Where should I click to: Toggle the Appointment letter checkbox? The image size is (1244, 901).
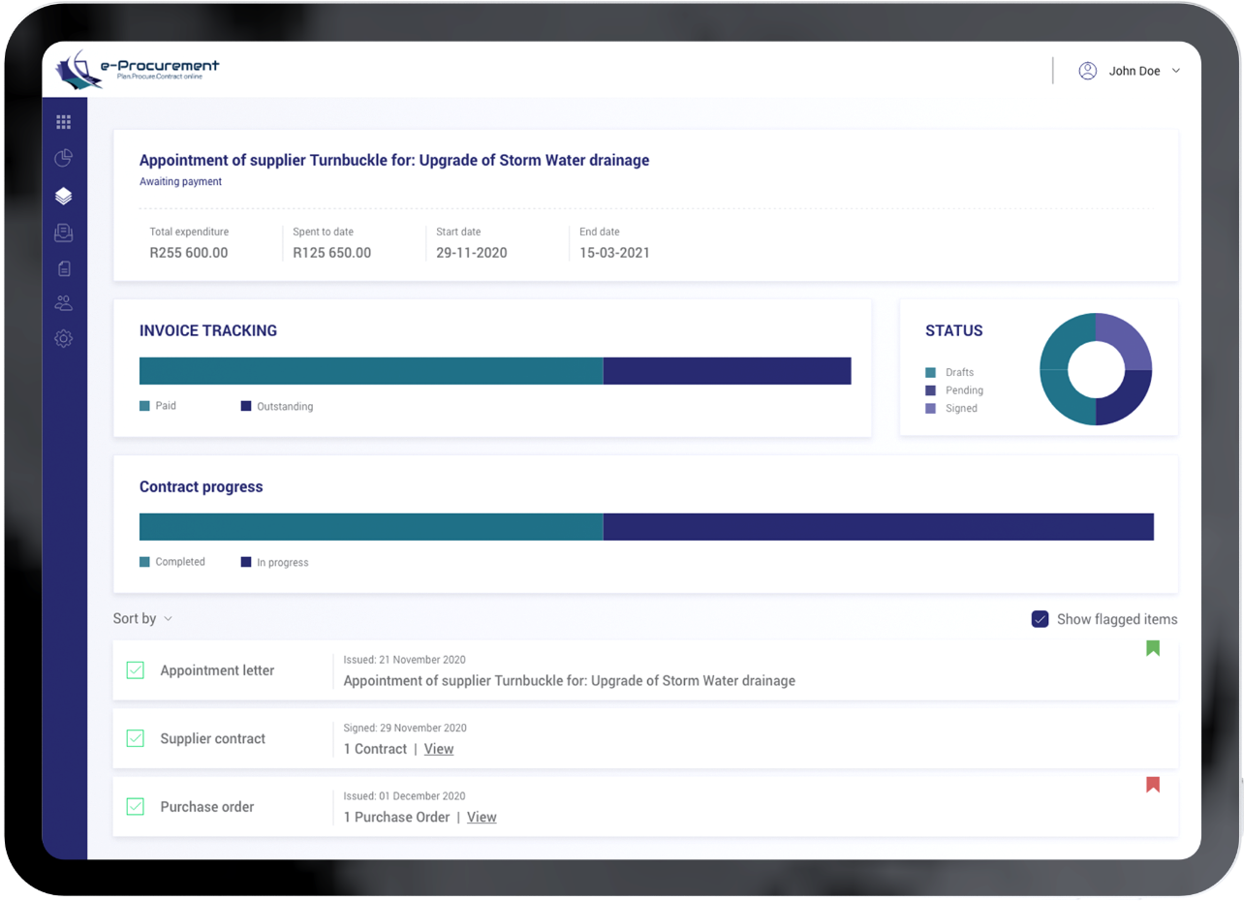[x=136, y=670]
